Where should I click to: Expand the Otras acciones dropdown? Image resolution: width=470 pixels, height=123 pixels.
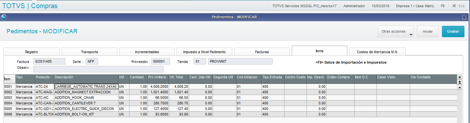(x=395, y=32)
